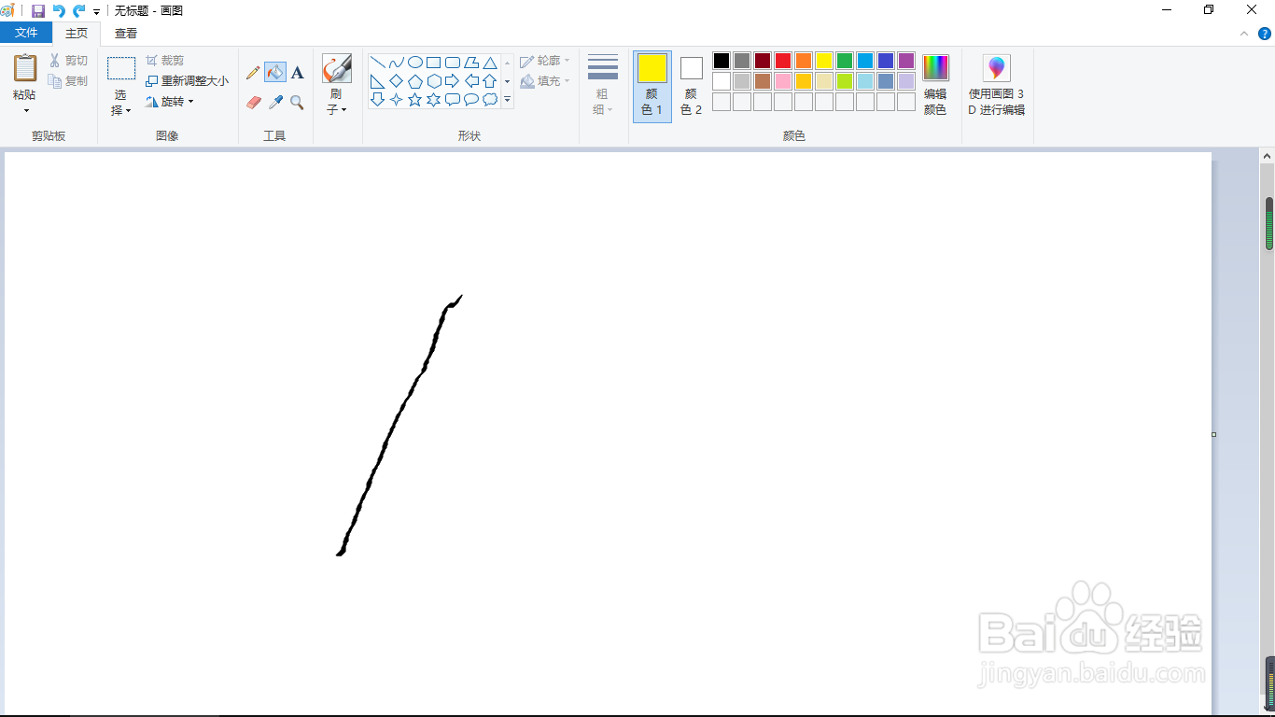Select the Eraser tool
Image resolution: width=1275 pixels, height=717 pixels.
point(253,102)
